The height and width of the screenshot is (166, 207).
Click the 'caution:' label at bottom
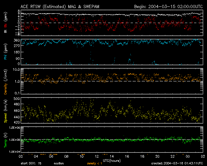[59, 163]
